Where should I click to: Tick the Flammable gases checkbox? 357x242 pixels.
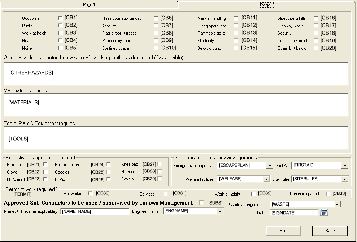(x=236, y=33)
